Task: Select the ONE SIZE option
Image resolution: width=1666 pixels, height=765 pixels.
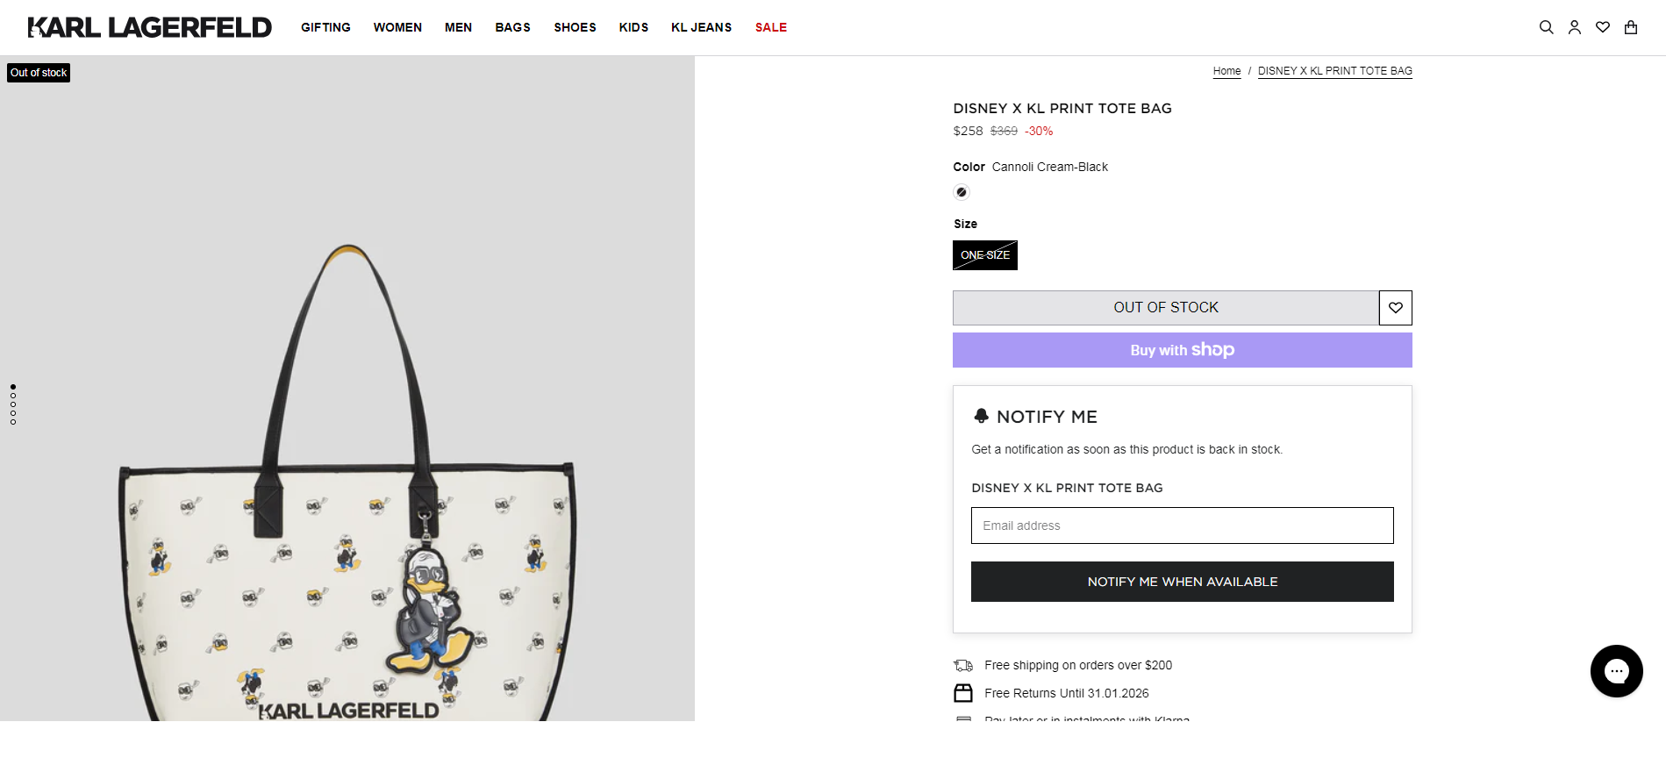Action: tap(985, 255)
